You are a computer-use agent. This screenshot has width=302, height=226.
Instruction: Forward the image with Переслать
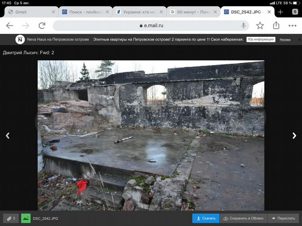pos(283,218)
